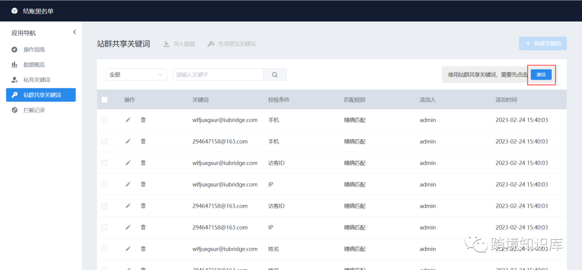Click the 结账黑名单 cube logo icon
The image size is (582, 270).
click(15, 11)
